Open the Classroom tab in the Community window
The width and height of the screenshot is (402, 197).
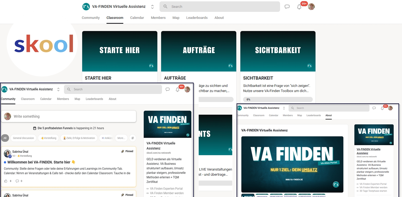[28, 99]
